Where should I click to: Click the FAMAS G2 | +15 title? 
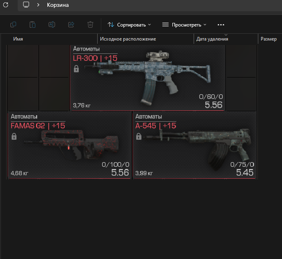[x=38, y=126]
